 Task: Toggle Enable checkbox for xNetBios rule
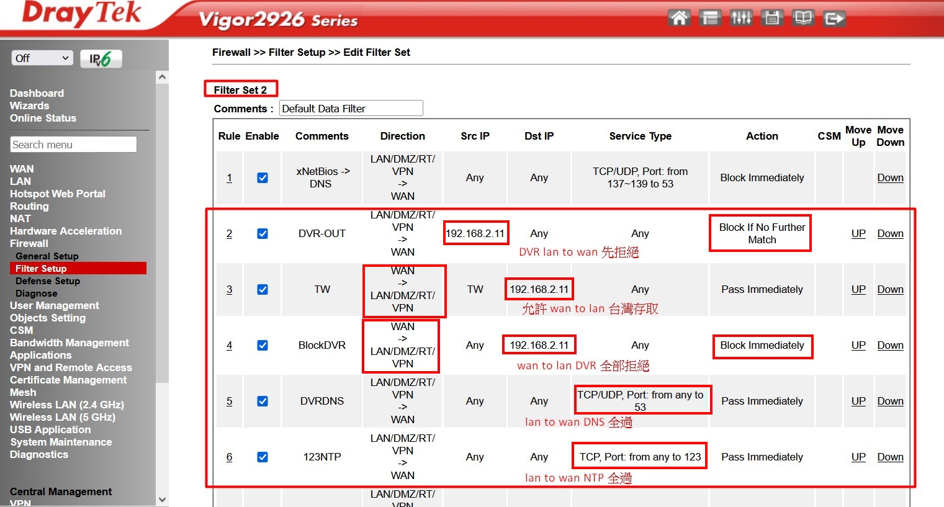pos(263,178)
